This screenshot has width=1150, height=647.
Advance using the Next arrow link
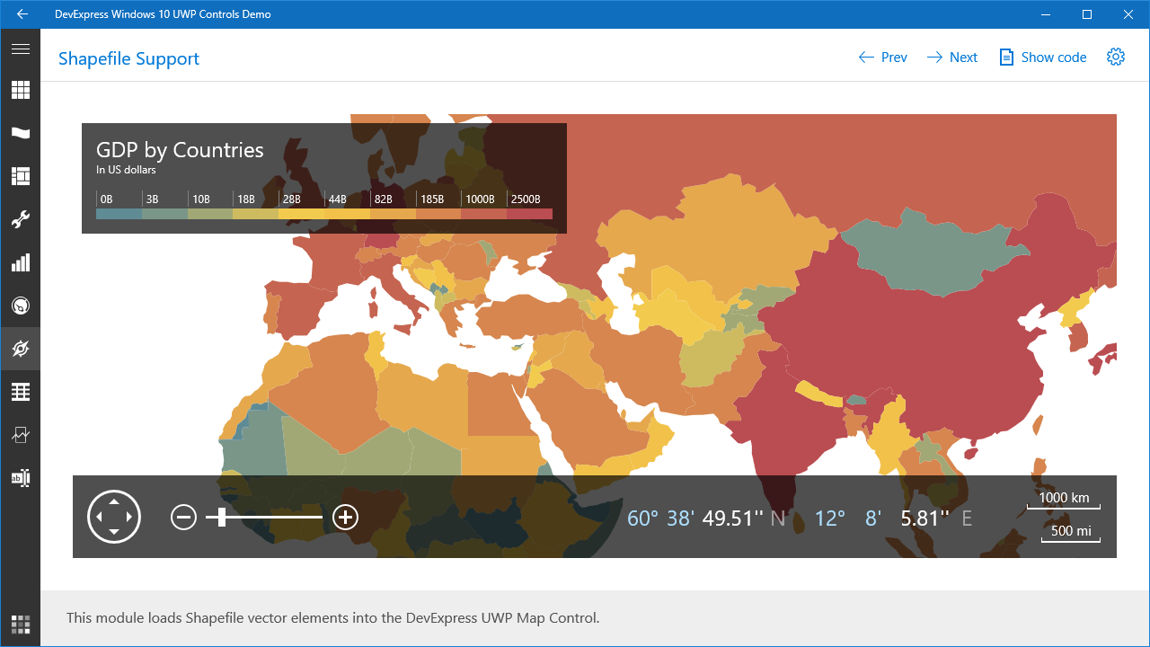(951, 57)
